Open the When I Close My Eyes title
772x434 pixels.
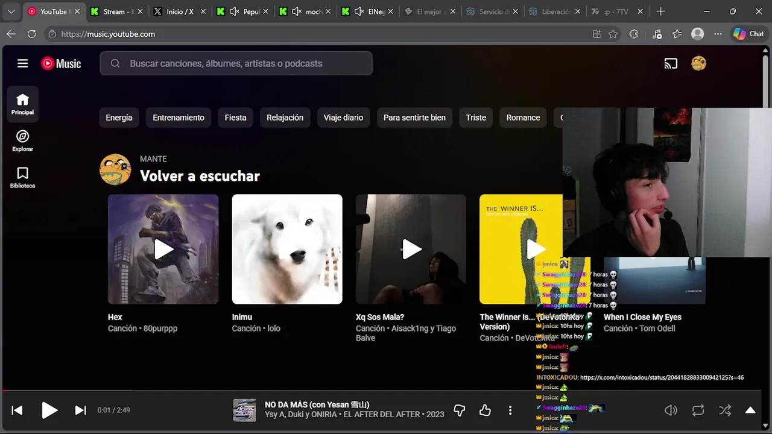coord(642,317)
